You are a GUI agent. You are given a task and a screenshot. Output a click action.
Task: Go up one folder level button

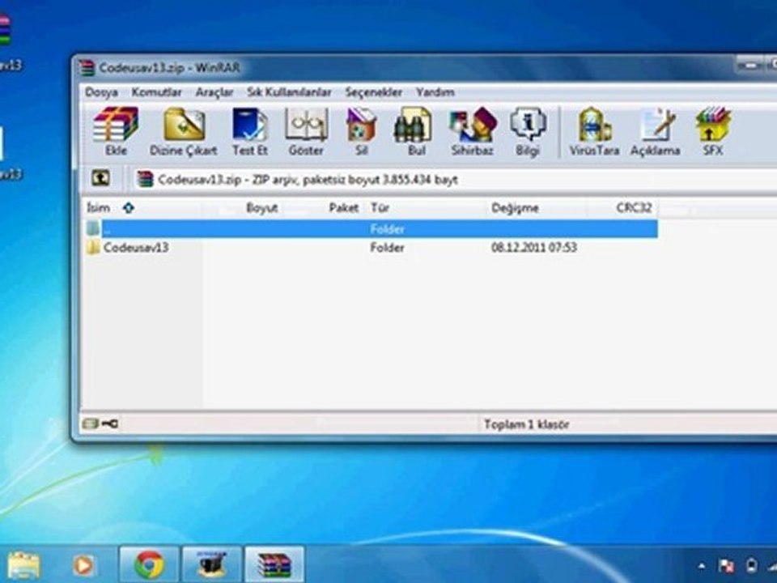100,178
